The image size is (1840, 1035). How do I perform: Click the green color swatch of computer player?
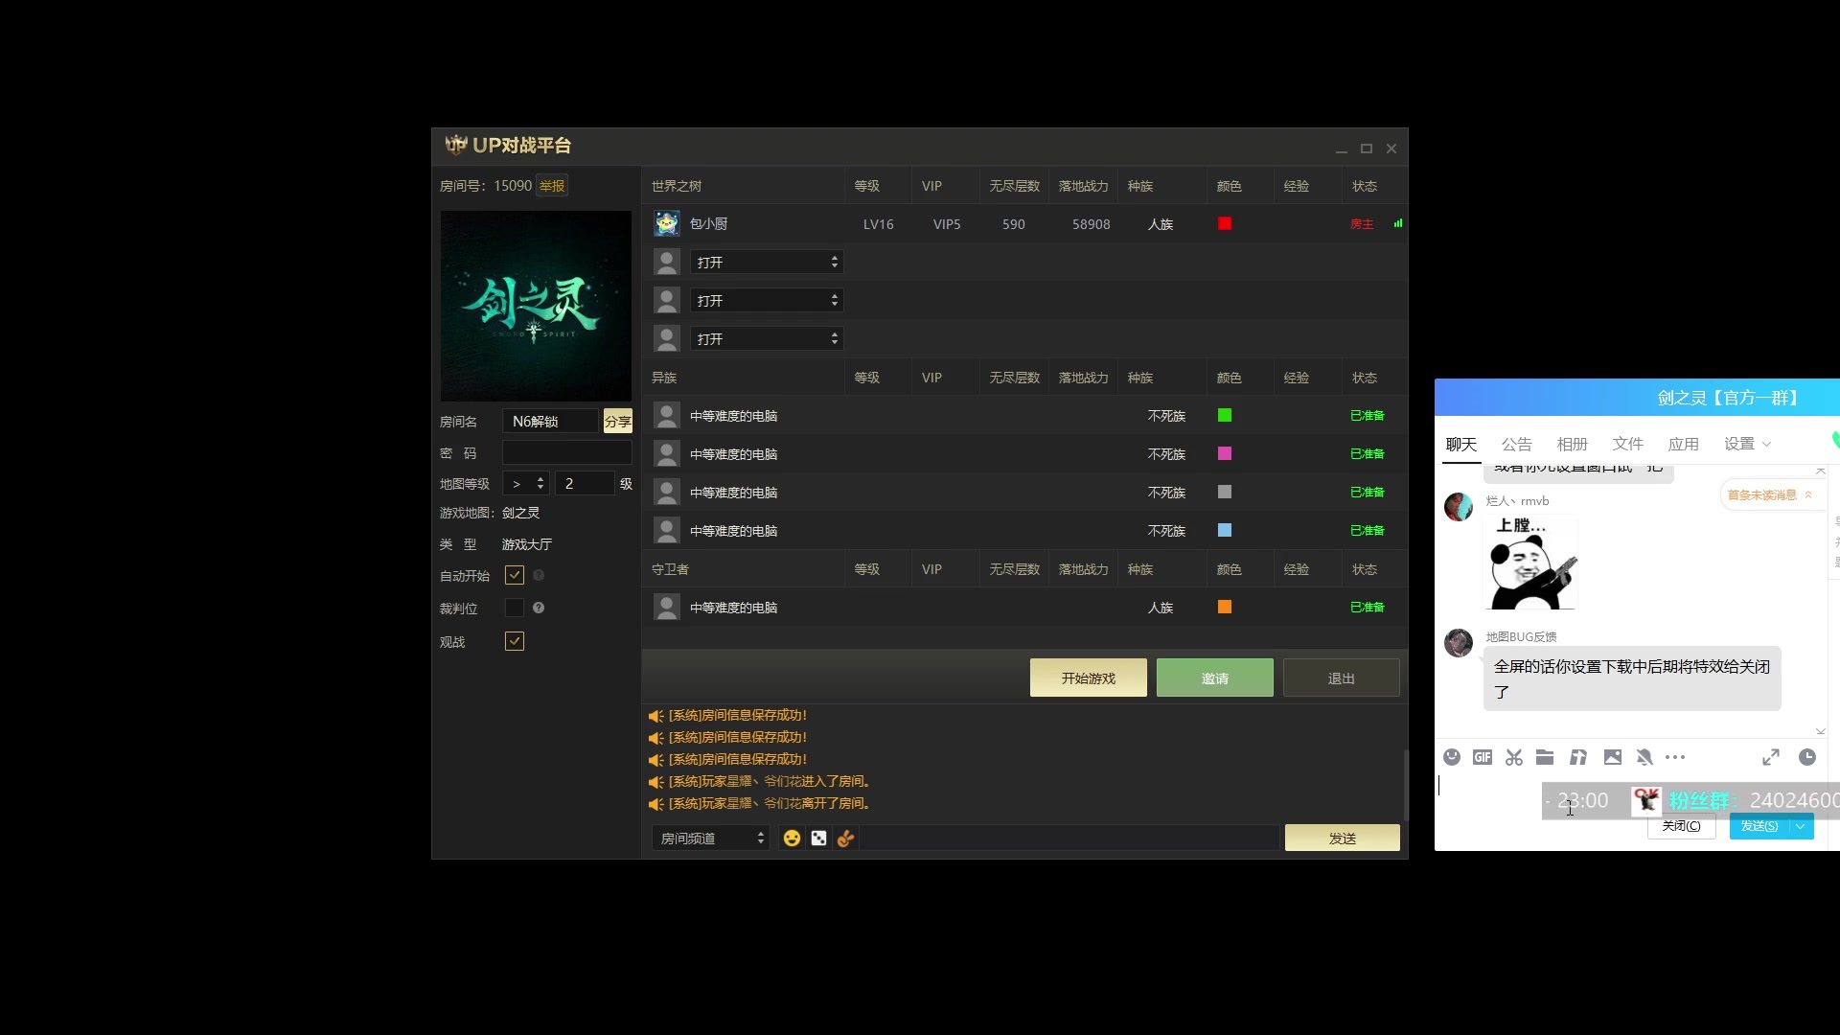coord(1225,415)
